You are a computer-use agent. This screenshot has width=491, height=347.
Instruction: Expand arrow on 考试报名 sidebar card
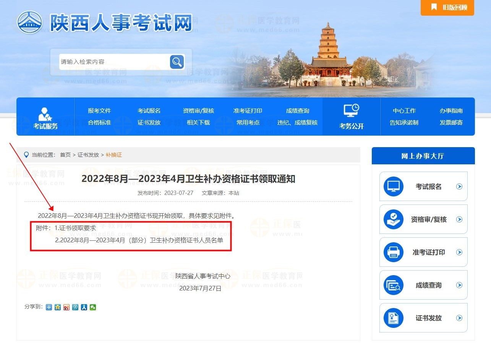point(459,186)
